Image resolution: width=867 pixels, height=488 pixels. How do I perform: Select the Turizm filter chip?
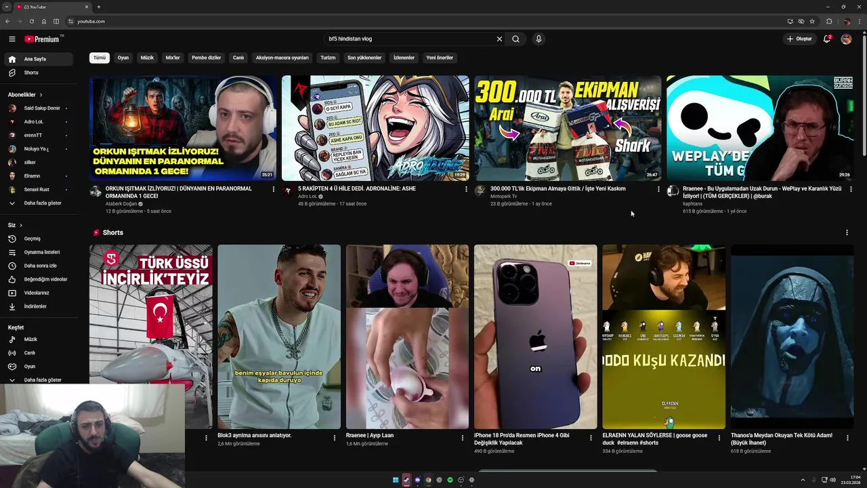328,58
